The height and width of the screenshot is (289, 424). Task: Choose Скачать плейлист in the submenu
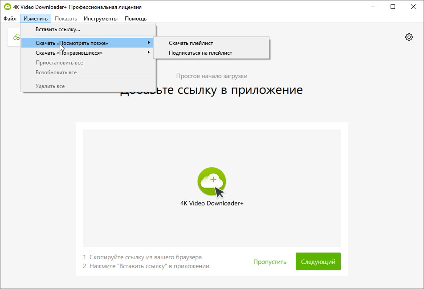point(212,43)
